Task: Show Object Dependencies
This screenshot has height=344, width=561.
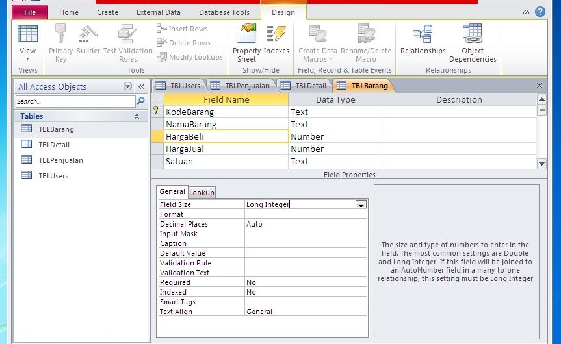Action: tap(473, 43)
